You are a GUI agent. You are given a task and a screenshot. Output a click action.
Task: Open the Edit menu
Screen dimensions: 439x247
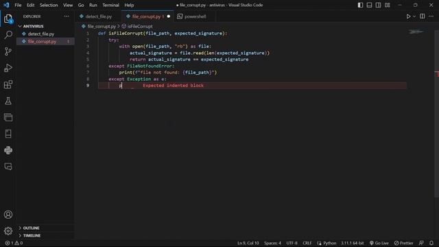pyautogui.click(x=30, y=5)
